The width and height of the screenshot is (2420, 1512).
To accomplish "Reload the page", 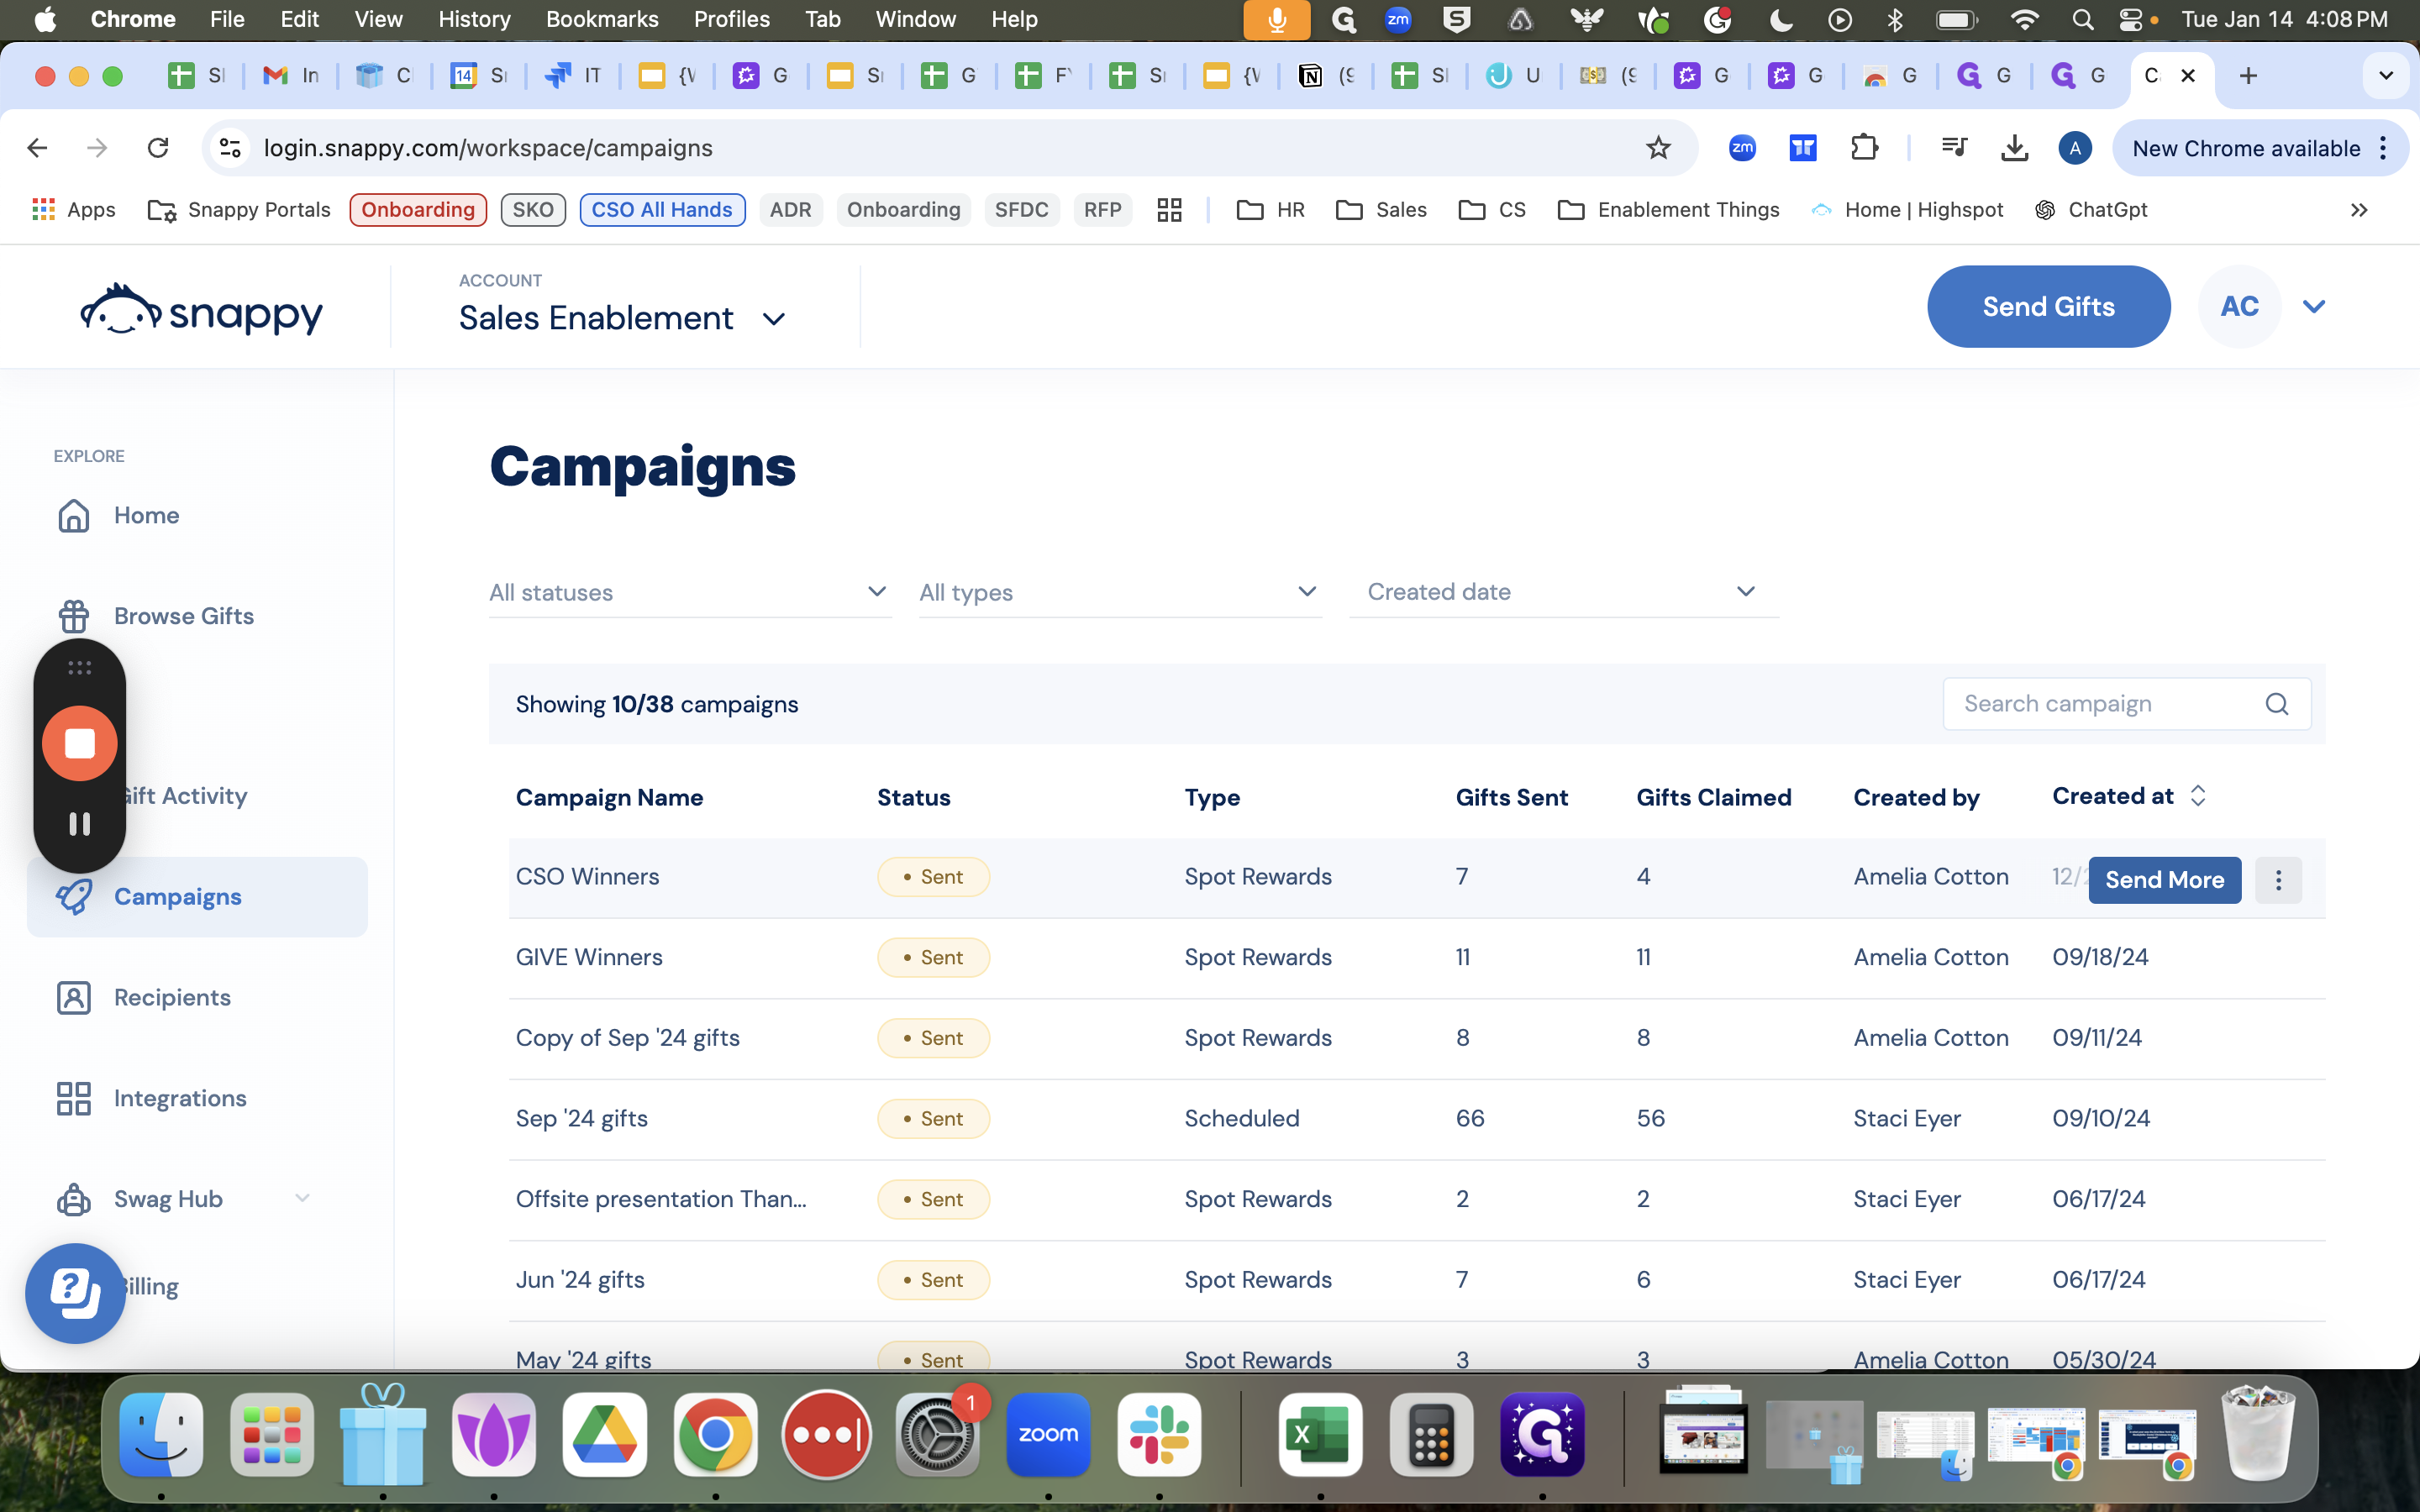I will tap(158, 148).
